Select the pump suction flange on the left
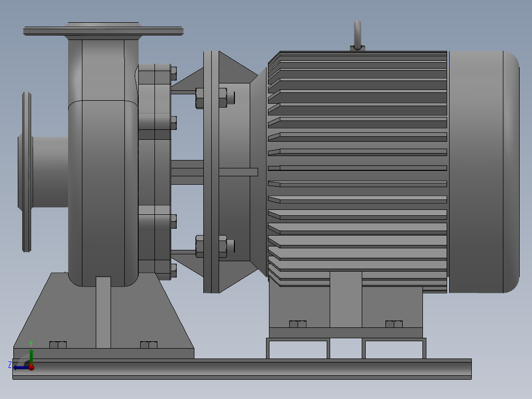 26,172
